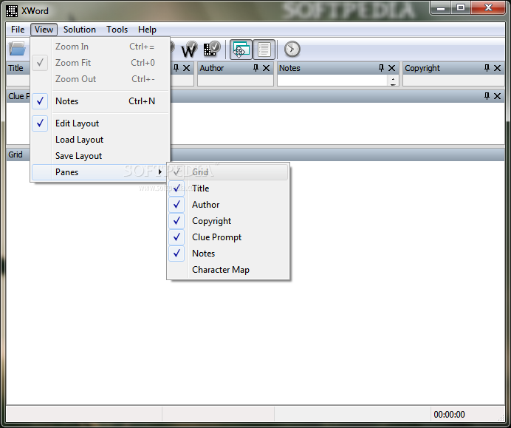The image size is (511, 428).
Task: Close the Author pane
Action: click(x=267, y=68)
